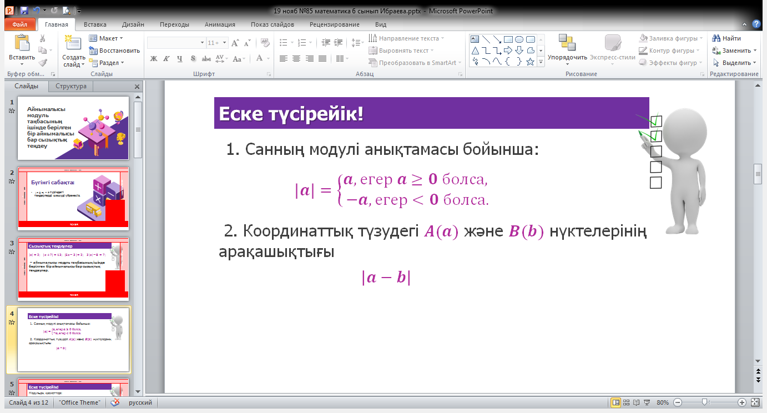Switch to Reading view icon
The height and width of the screenshot is (413, 767).
[637, 402]
